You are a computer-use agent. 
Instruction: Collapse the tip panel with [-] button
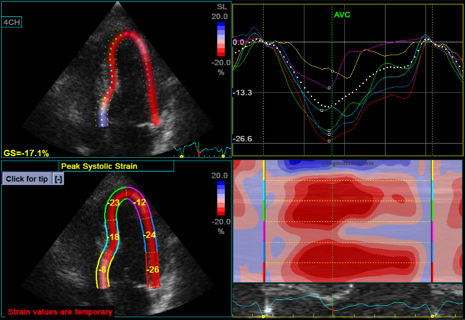point(58,179)
